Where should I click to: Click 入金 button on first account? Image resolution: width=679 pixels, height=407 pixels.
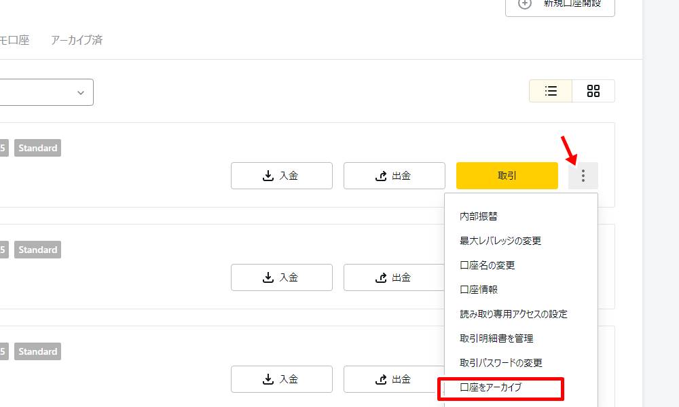coord(281,176)
